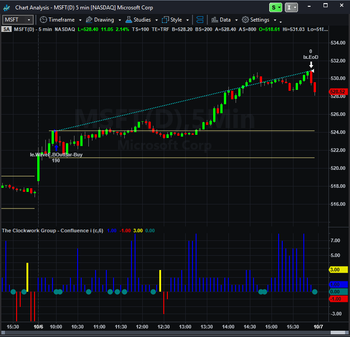Minimize the Chart Analysis window
350x337 pixels.
coord(309,6)
